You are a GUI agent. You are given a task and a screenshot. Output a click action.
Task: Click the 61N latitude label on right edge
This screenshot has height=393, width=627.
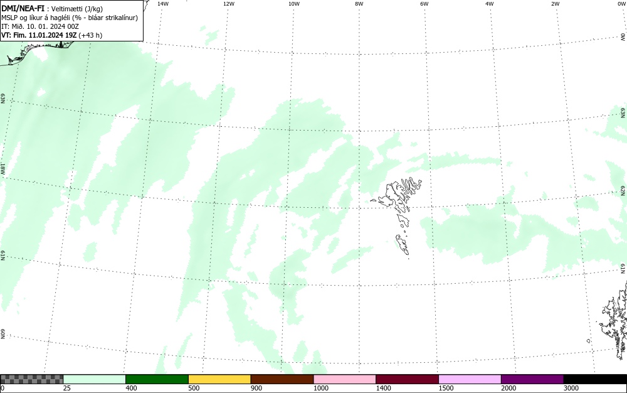pos(623,269)
